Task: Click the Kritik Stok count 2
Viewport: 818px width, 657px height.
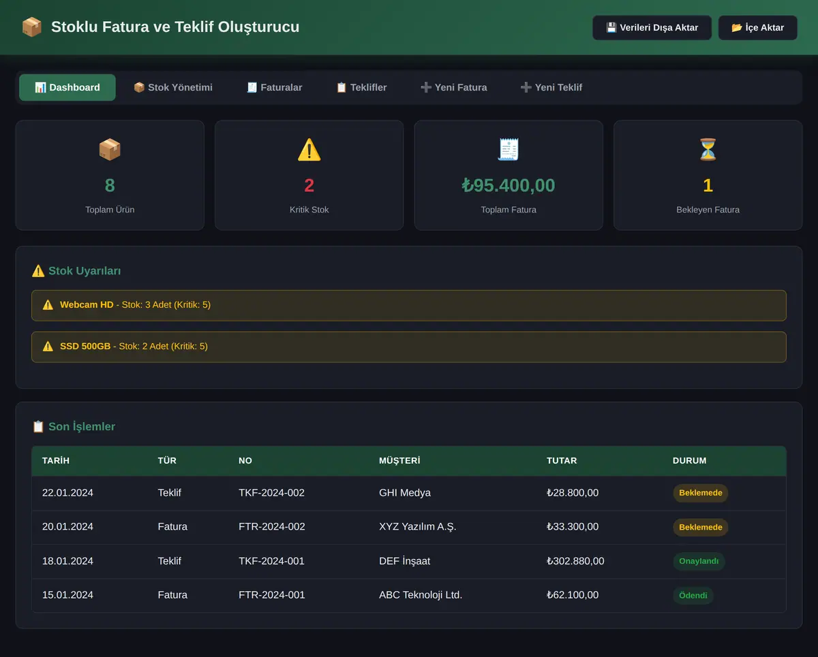Action: (x=309, y=186)
